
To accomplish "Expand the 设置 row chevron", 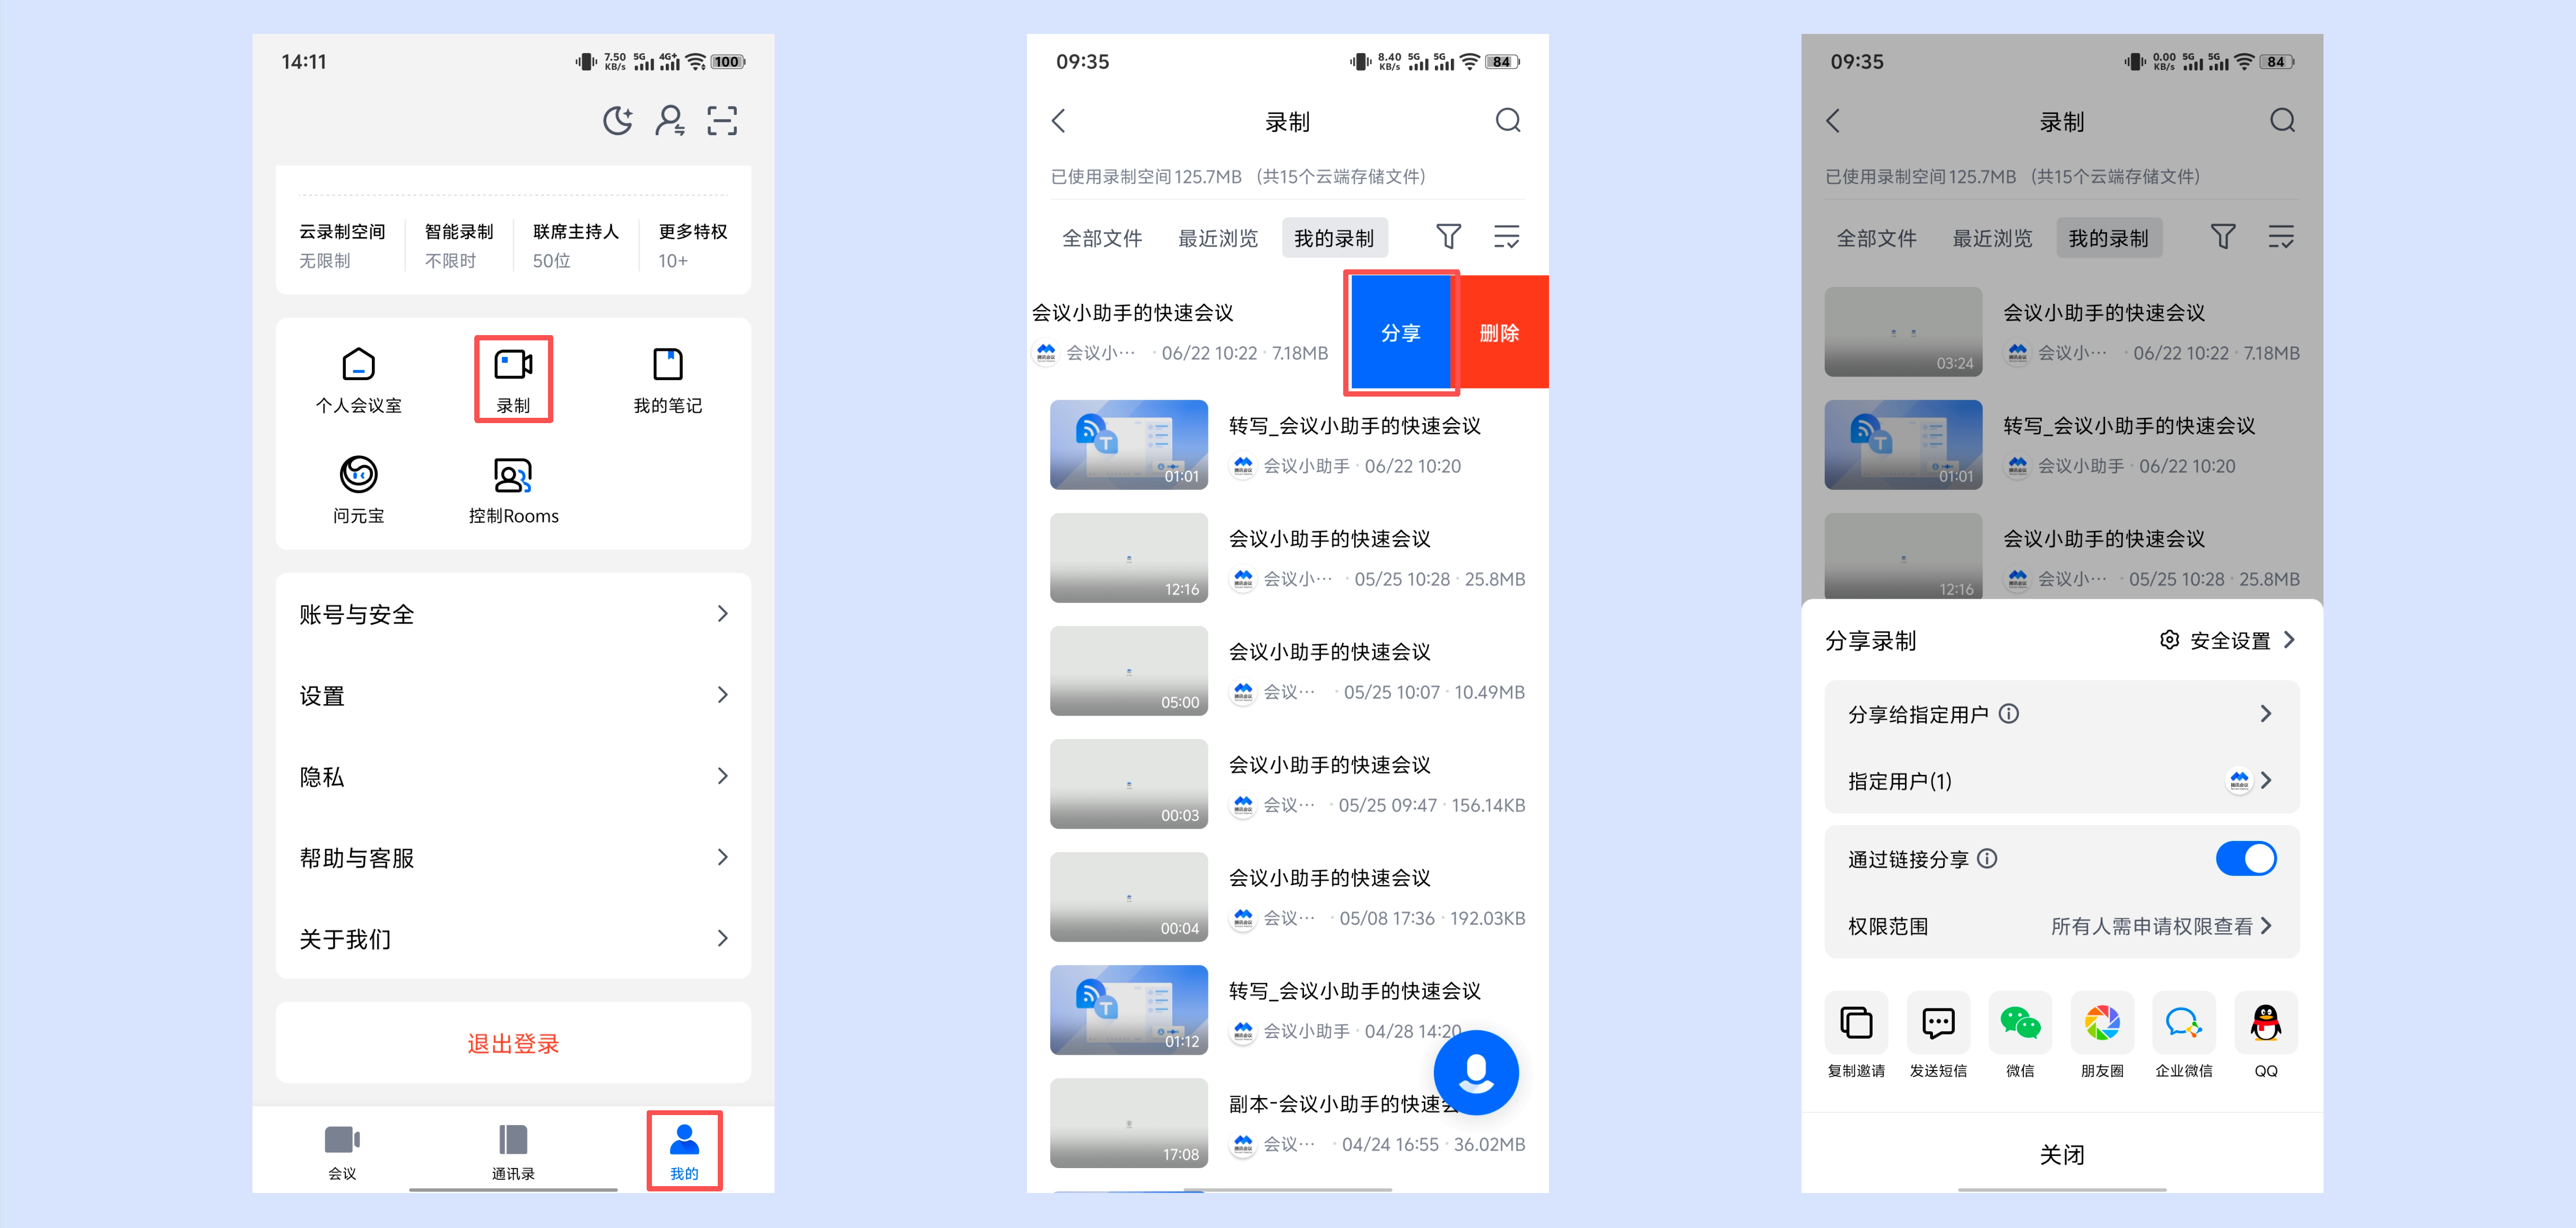I will 722,695.
